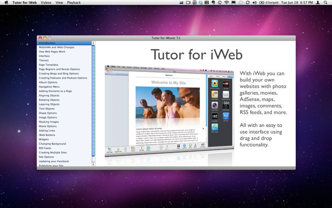This screenshot has height=208, width=332.
Task: Click the battery status icon
Action: 262,2
